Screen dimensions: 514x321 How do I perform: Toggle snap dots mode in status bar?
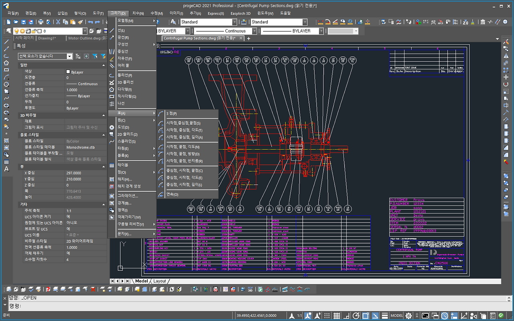click(x=327, y=316)
